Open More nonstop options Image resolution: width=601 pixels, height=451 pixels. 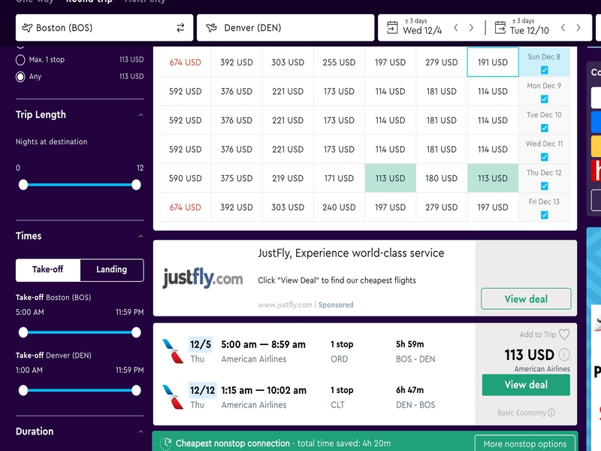point(525,443)
